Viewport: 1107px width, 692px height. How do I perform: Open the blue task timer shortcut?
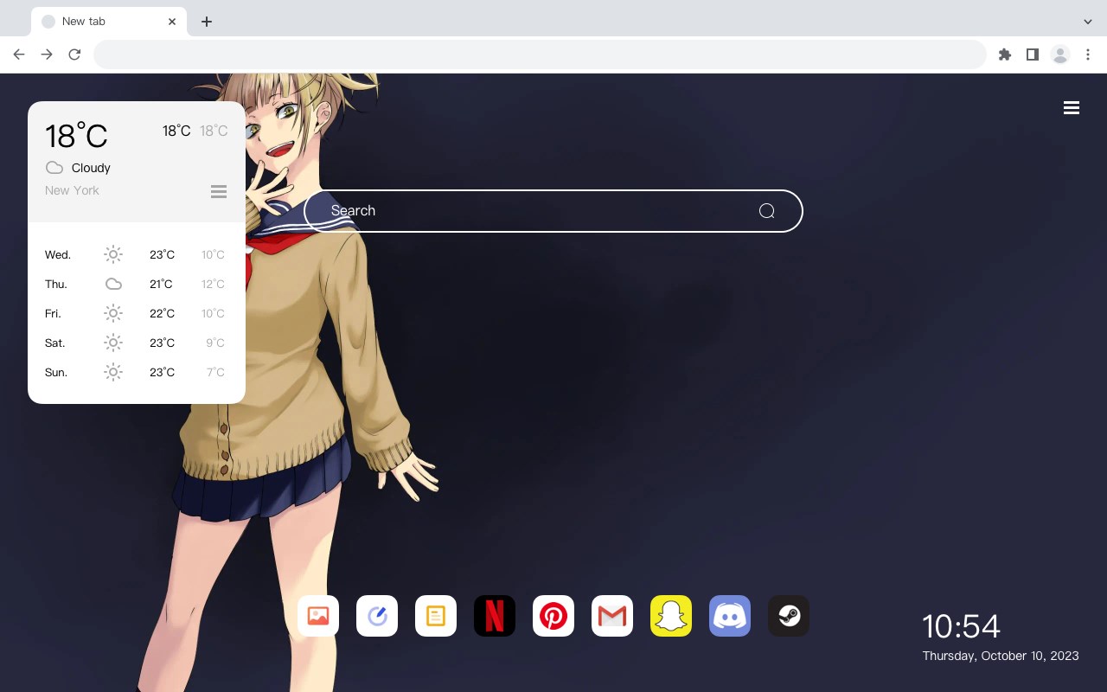(377, 616)
